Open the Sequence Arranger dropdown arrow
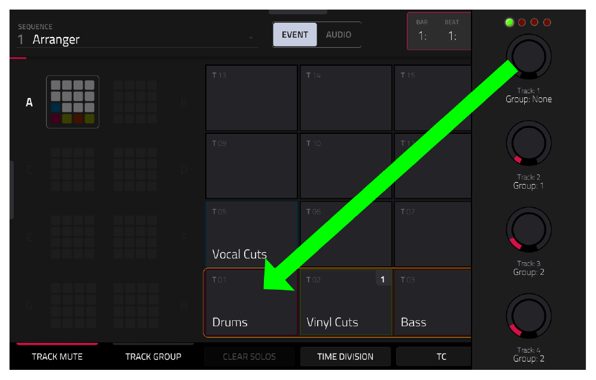Image resolution: width=596 pixels, height=380 pixels. (251, 38)
